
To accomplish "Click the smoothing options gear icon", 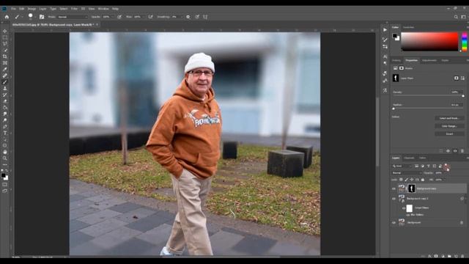I will click(x=188, y=17).
